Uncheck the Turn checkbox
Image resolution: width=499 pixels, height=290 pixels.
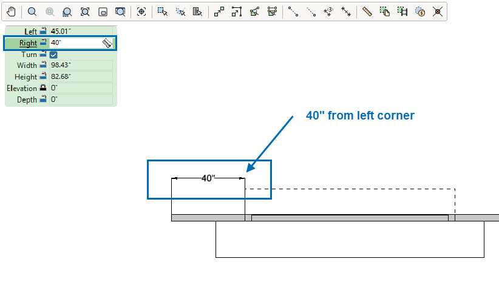[53, 55]
